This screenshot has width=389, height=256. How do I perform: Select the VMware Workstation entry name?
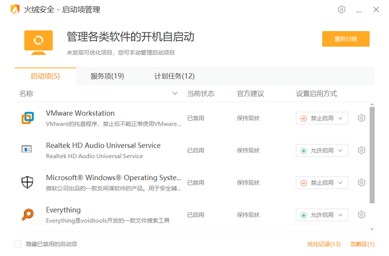pos(80,113)
